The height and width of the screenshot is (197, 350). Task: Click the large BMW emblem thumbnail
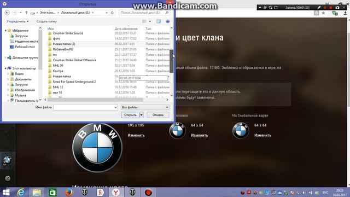click(97, 148)
